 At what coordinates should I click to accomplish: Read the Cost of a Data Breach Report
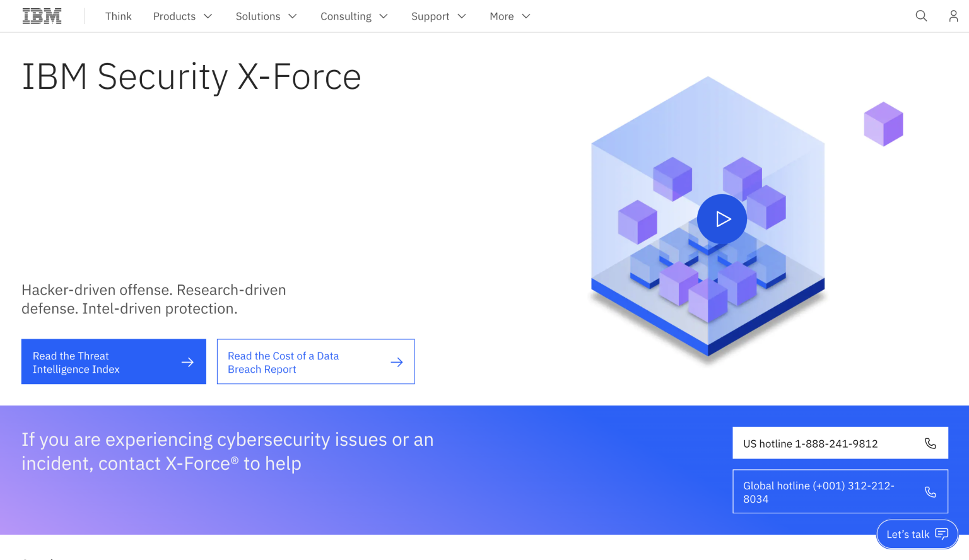tap(297, 362)
